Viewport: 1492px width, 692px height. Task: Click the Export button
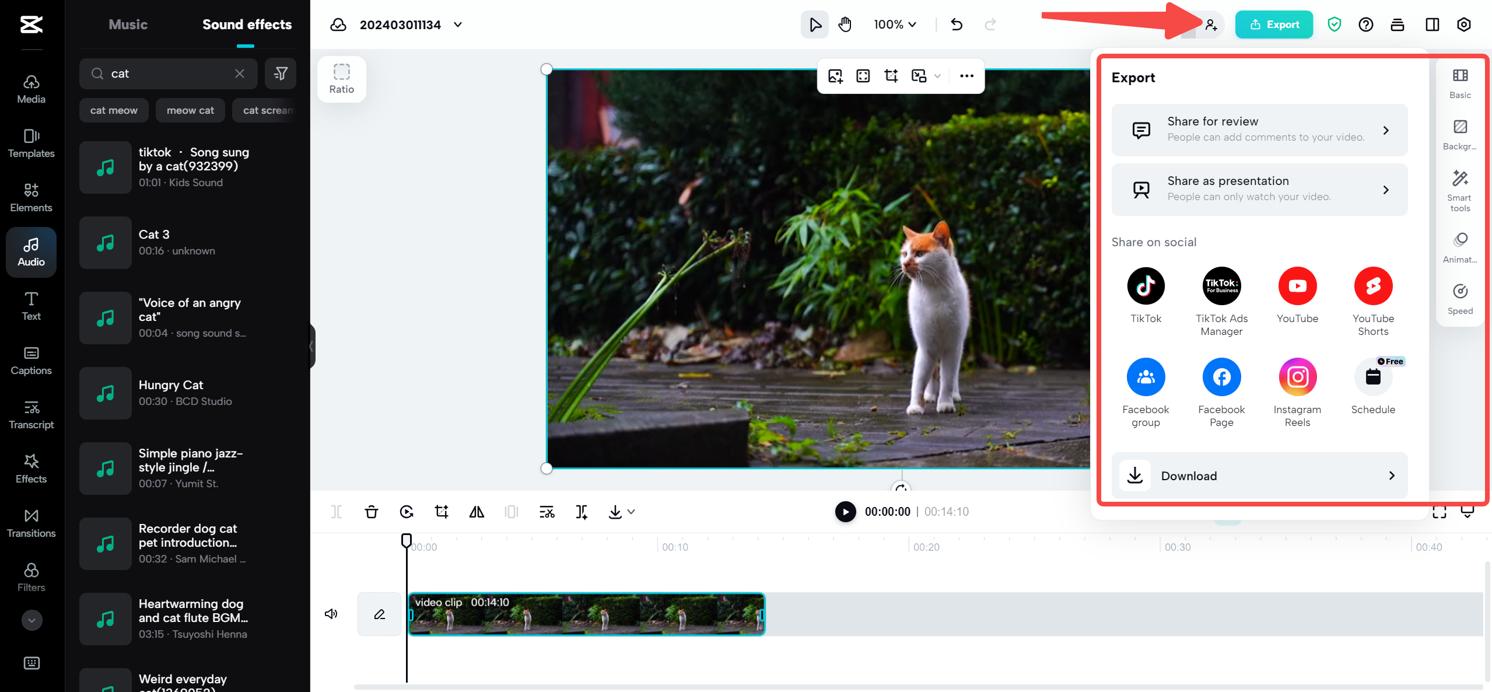pos(1274,25)
